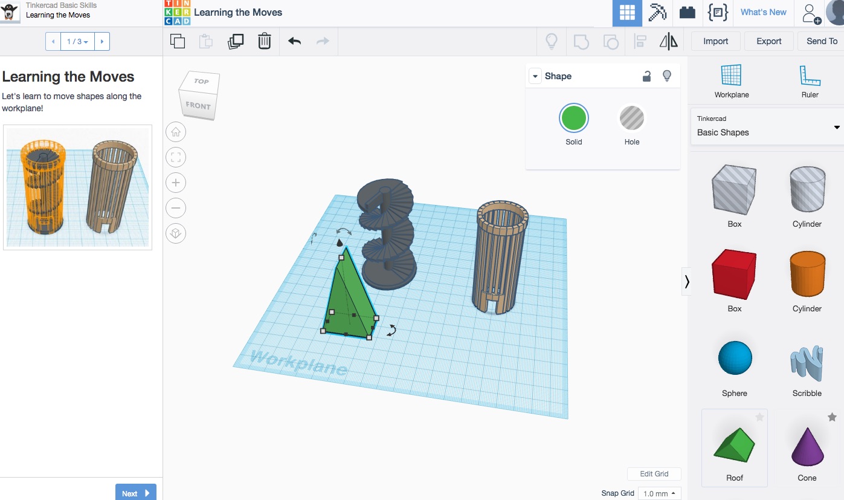Toggle shape visibility lightbulb in Shape panel

[667, 76]
